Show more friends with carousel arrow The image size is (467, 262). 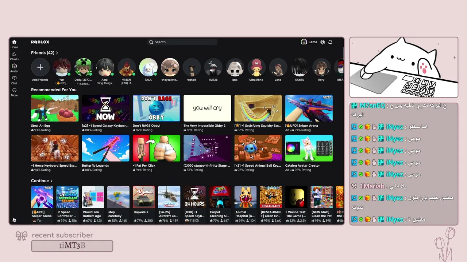coord(328,71)
